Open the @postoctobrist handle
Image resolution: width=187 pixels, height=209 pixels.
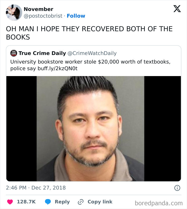click(43, 16)
